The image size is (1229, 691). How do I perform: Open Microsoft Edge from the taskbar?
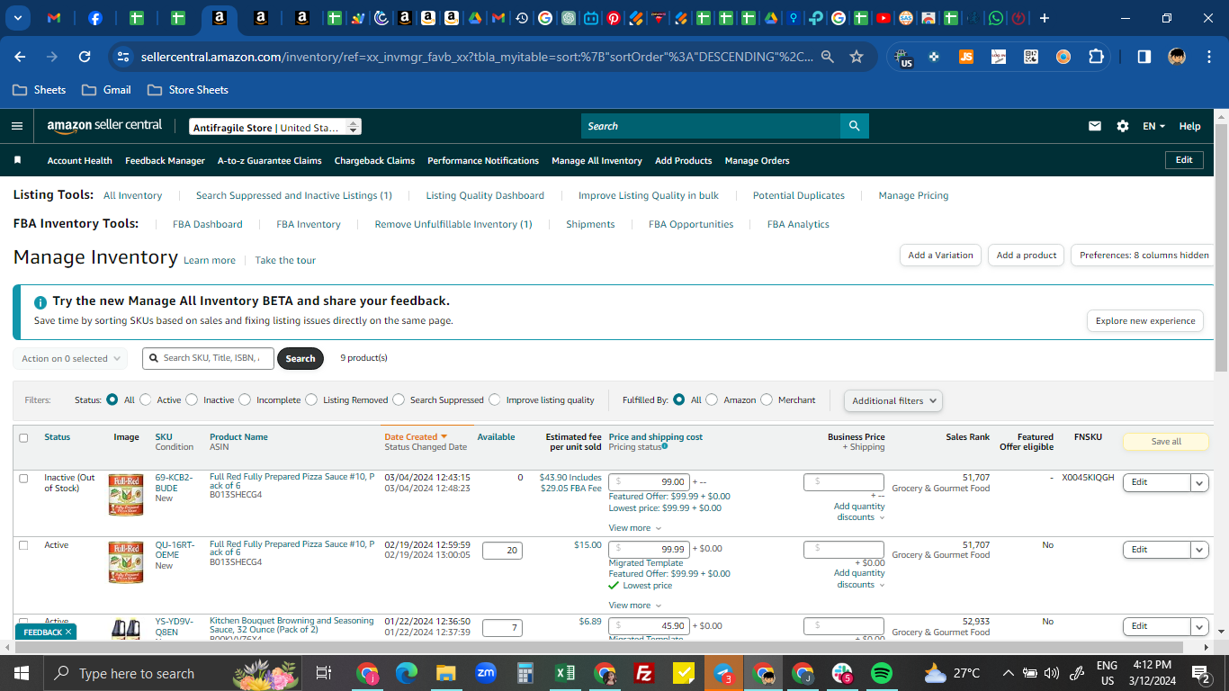click(x=407, y=673)
